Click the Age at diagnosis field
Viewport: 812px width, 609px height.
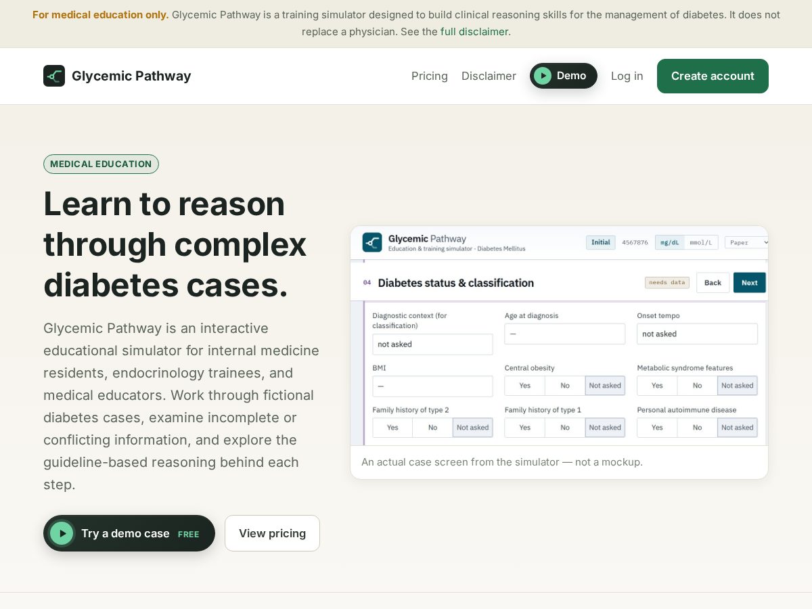pyautogui.click(x=565, y=334)
